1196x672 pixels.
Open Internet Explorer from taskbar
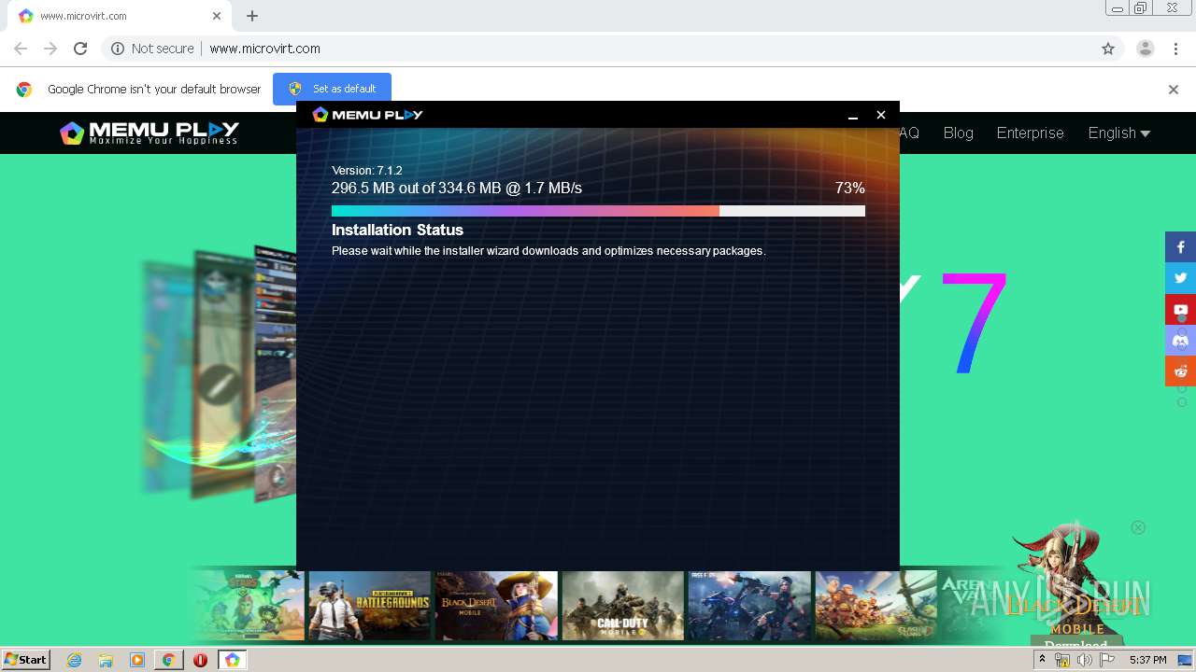coord(75,660)
